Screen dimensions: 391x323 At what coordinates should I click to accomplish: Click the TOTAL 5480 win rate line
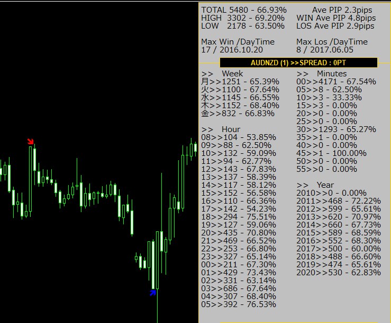click(x=244, y=10)
